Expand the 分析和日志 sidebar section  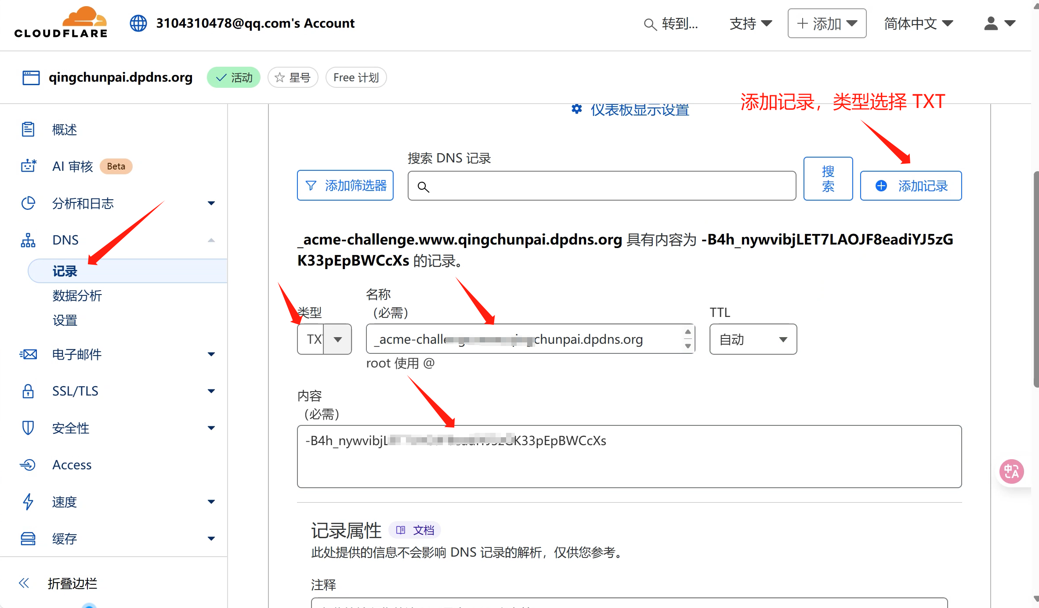click(211, 203)
